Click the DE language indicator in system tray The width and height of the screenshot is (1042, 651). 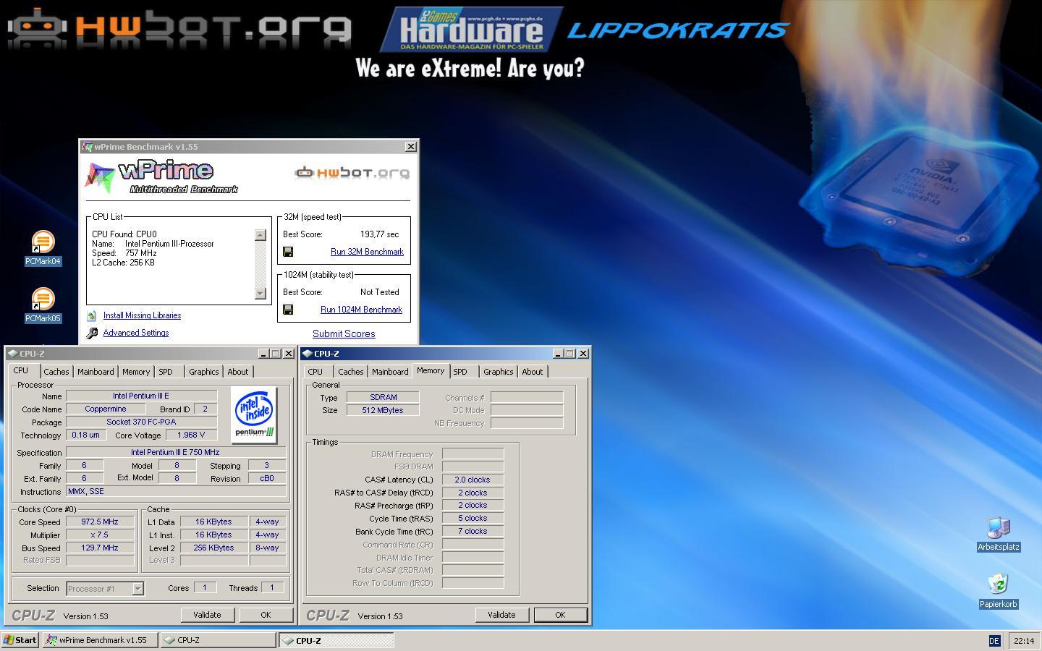(x=994, y=641)
